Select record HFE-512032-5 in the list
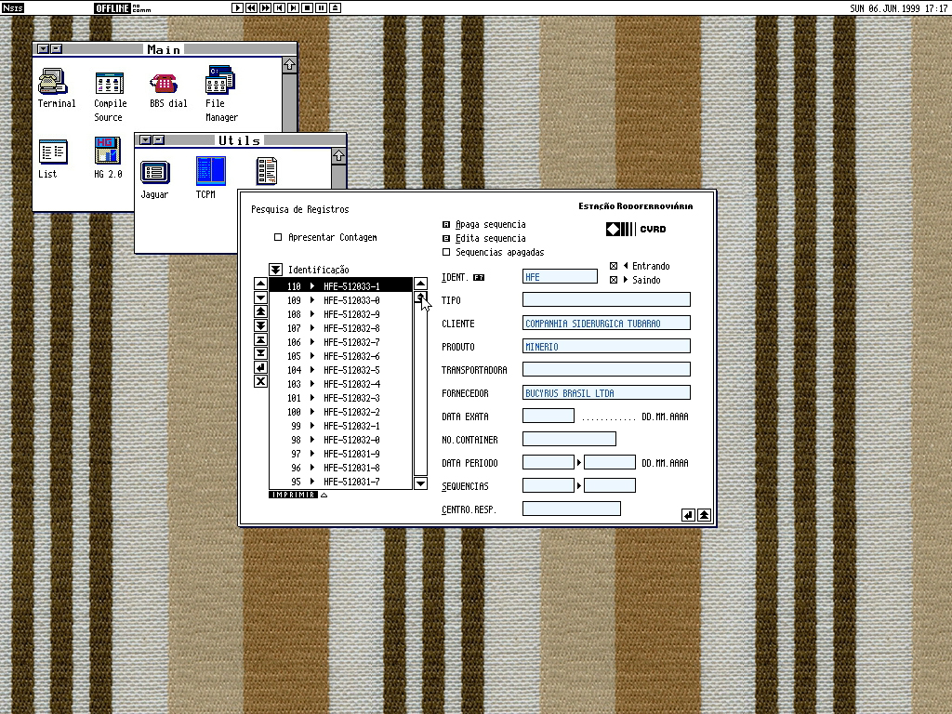 pos(350,370)
